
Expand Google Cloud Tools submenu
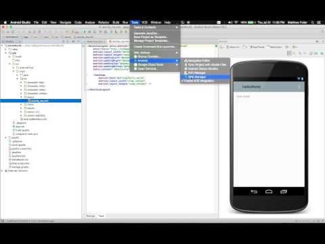[x=155, y=64]
